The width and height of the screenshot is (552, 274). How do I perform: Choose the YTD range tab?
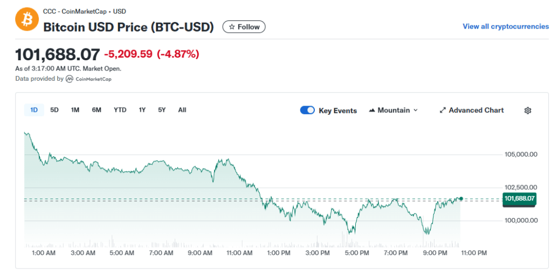tap(120, 110)
